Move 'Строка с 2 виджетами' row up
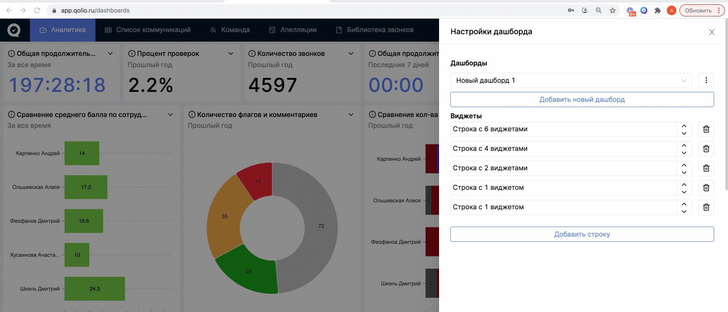Image resolution: width=728 pixels, height=312 pixels. [x=684, y=165]
